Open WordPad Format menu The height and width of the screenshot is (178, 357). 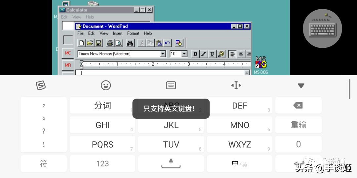point(133,33)
